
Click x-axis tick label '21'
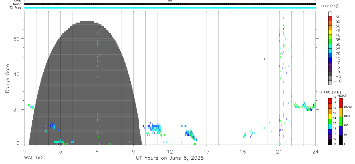coord(279,152)
